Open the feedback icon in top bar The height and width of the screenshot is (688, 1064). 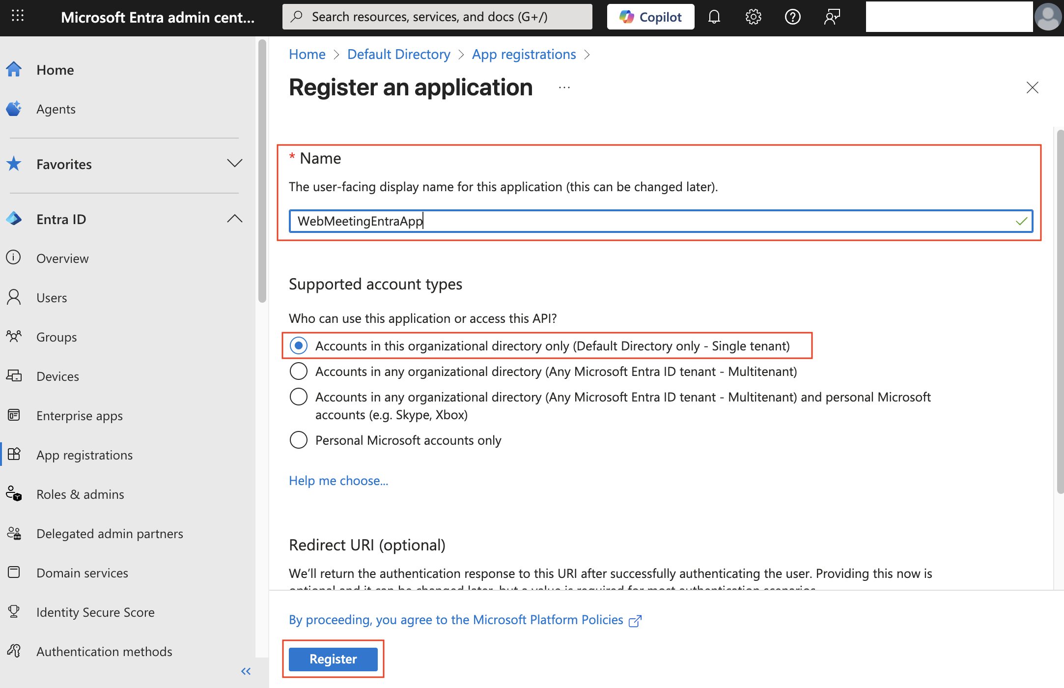[x=832, y=16]
